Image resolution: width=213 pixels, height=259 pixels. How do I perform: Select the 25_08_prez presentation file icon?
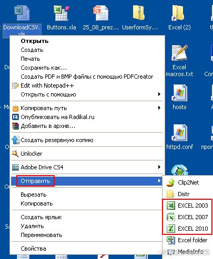coord(100,14)
